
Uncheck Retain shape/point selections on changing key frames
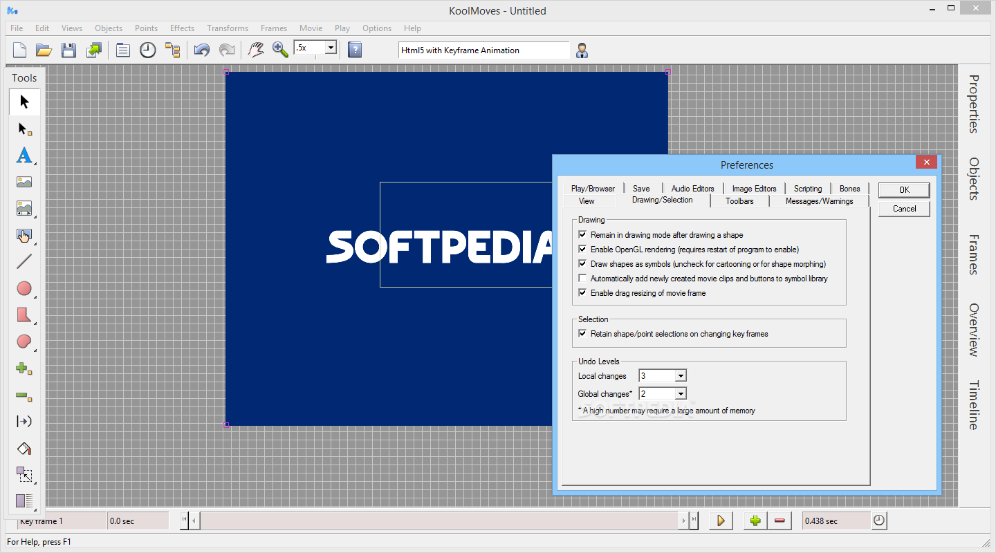pyautogui.click(x=582, y=334)
